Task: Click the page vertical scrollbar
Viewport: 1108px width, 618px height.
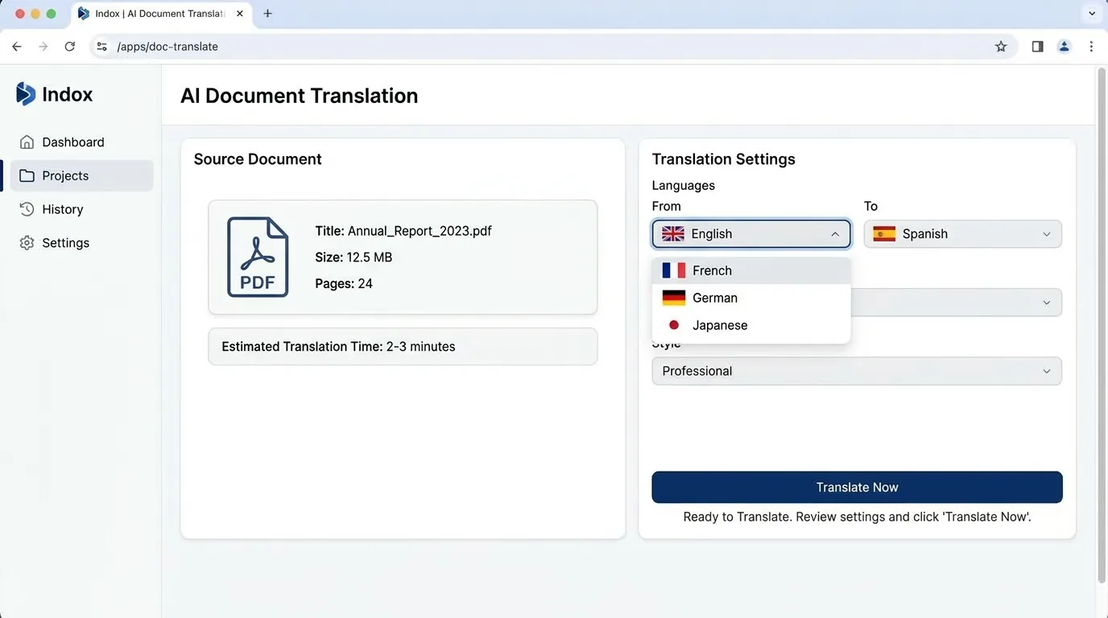Action: click(x=1102, y=326)
